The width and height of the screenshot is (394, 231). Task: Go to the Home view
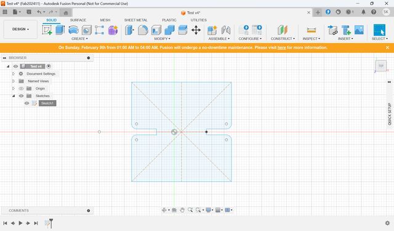coord(66,12)
